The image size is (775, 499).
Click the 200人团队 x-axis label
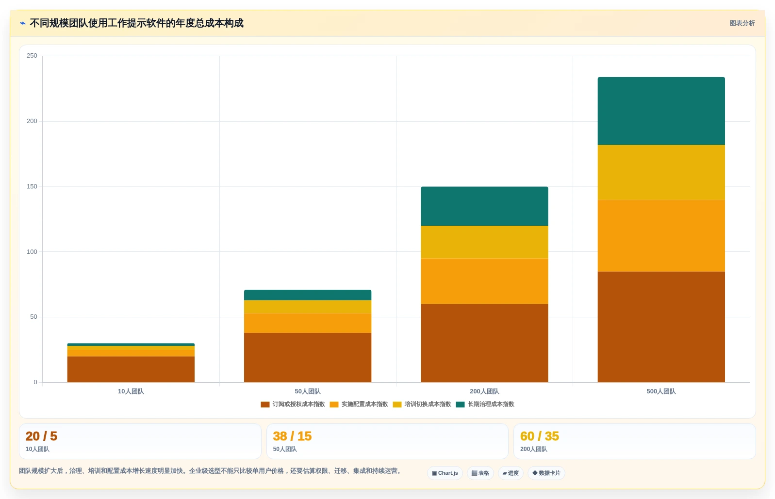coord(484,391)
